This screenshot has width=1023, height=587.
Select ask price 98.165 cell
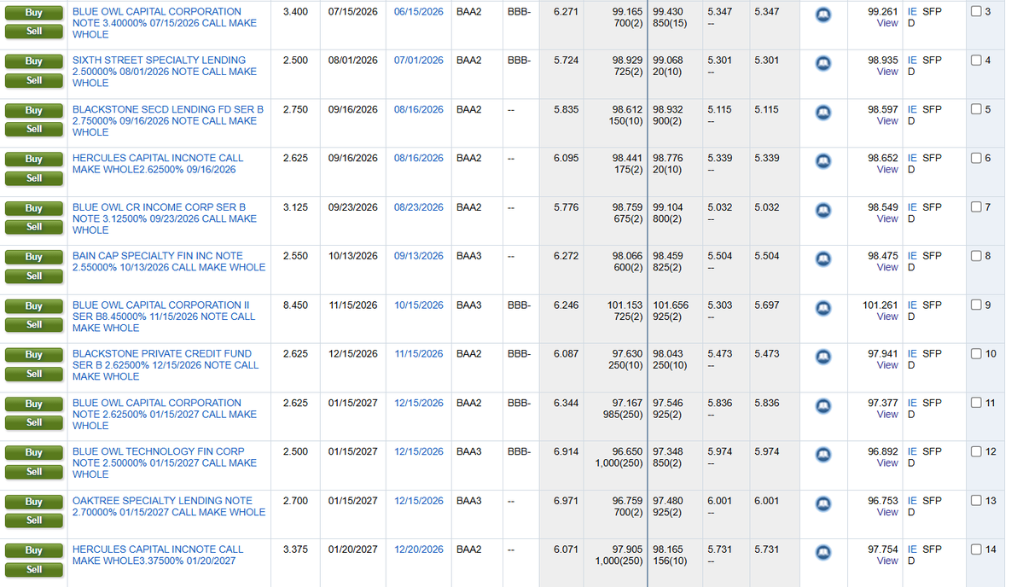tap(668, 549)
